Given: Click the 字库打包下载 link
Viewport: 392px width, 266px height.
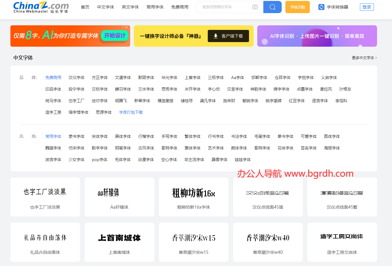Looking at the screenshot, I should (x=131, y=112).
